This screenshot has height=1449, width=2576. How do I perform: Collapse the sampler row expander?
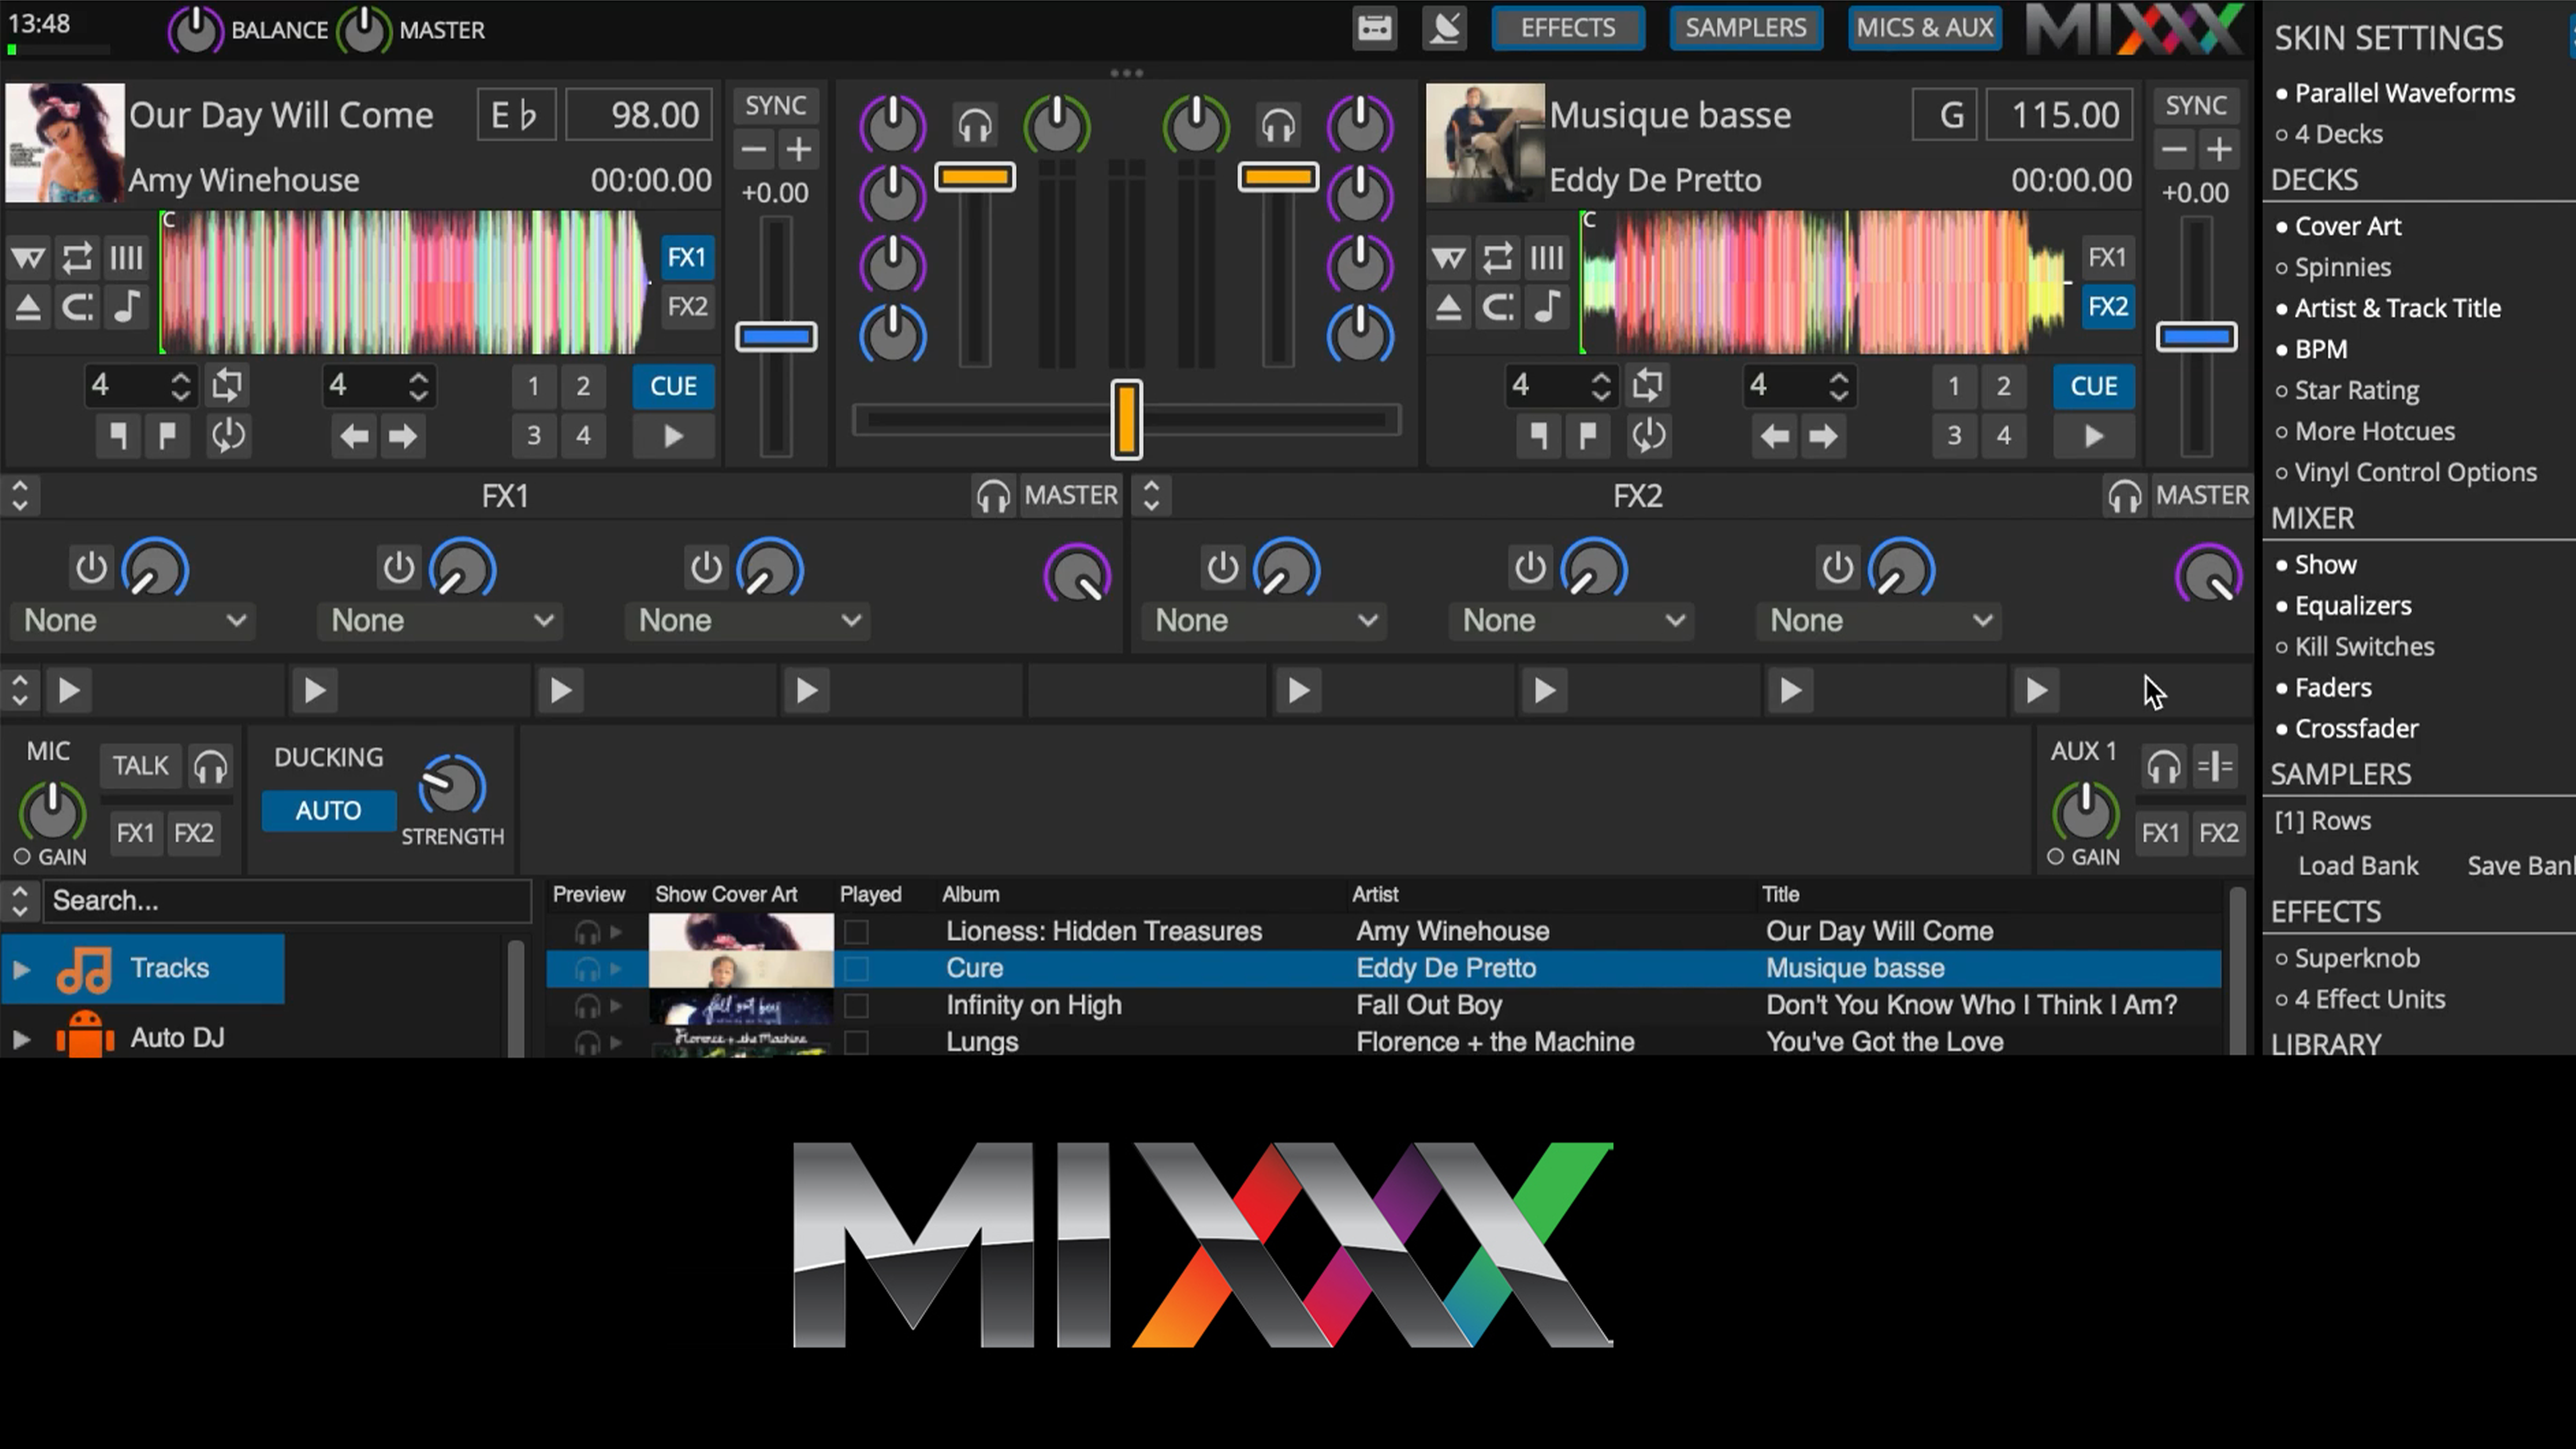pos(20,691)
